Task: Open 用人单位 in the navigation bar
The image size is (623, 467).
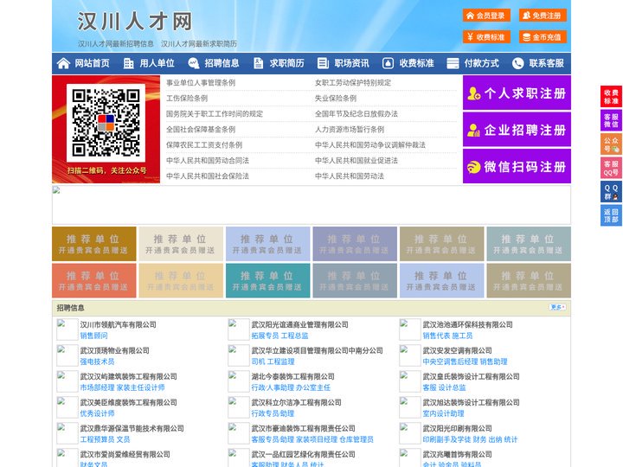Action: (157, 63)
